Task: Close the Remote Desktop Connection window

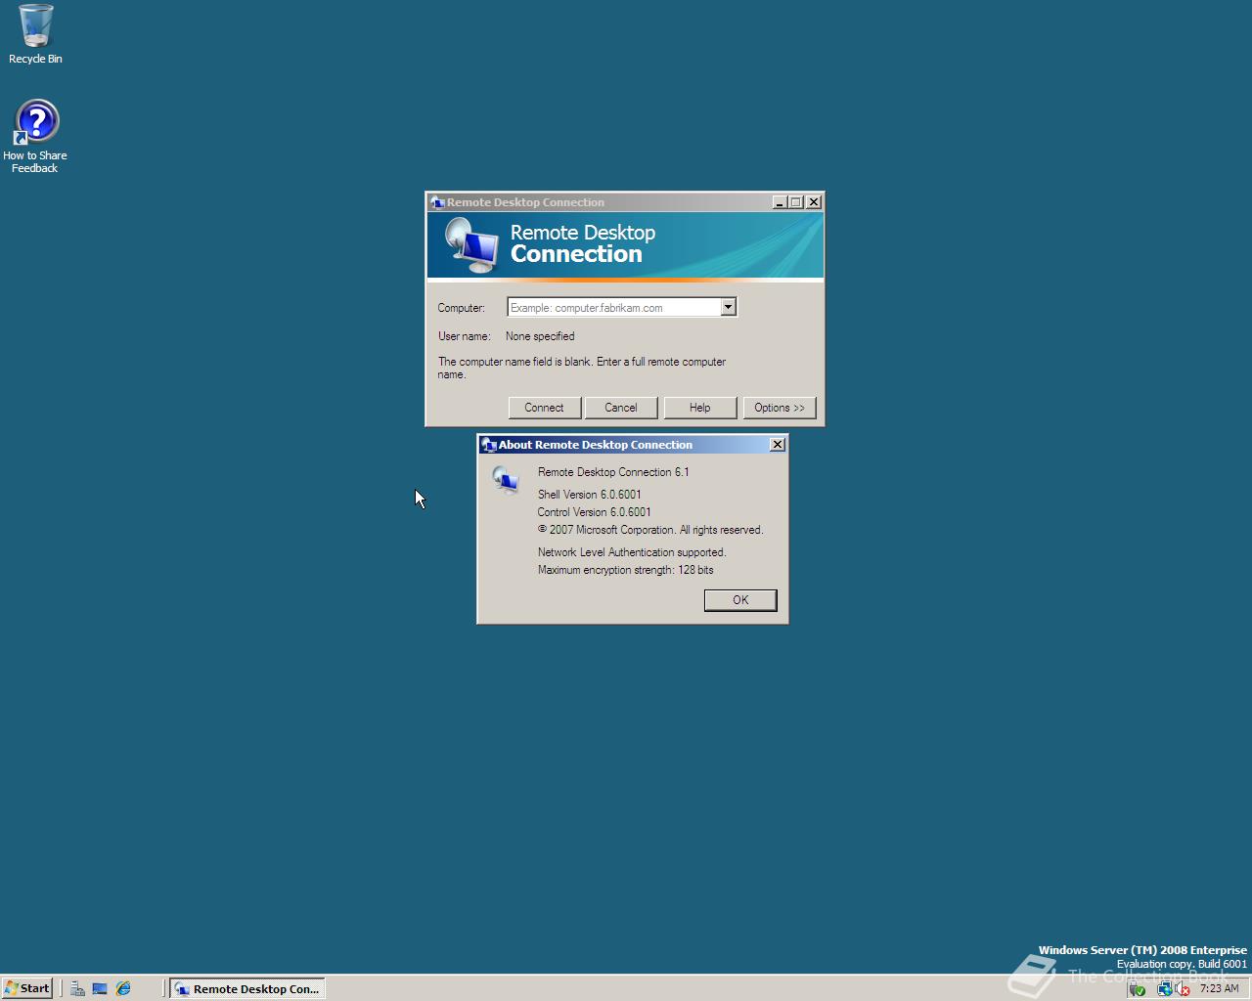Action: click(x=814, y=202)
